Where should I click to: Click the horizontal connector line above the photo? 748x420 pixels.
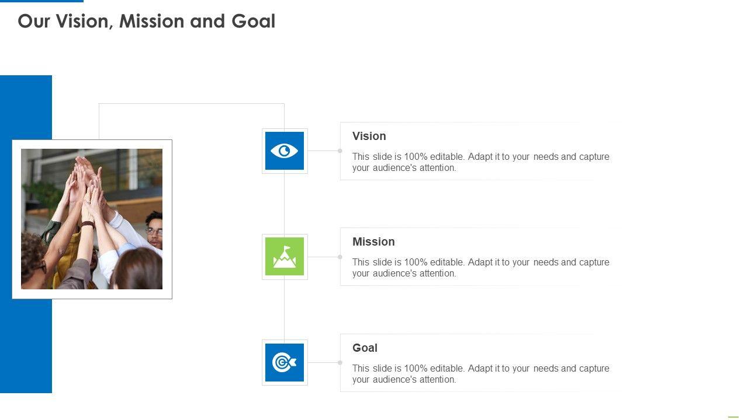192,104
